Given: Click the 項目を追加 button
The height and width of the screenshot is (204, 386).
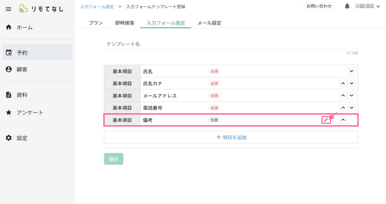Looking at the screenshot, I should tap(231, 137).
